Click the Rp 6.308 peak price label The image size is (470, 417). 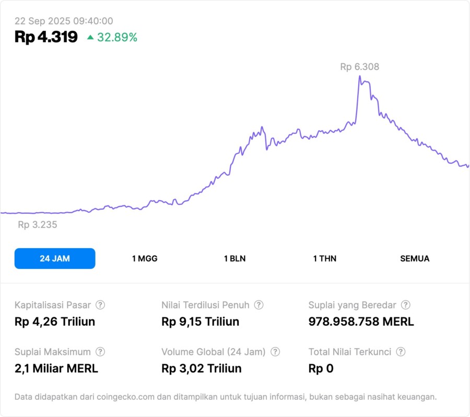point(359,67)
